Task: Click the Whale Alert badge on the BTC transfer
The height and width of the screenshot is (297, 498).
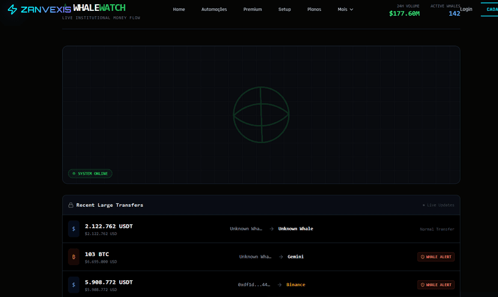Action: point(436,257)
